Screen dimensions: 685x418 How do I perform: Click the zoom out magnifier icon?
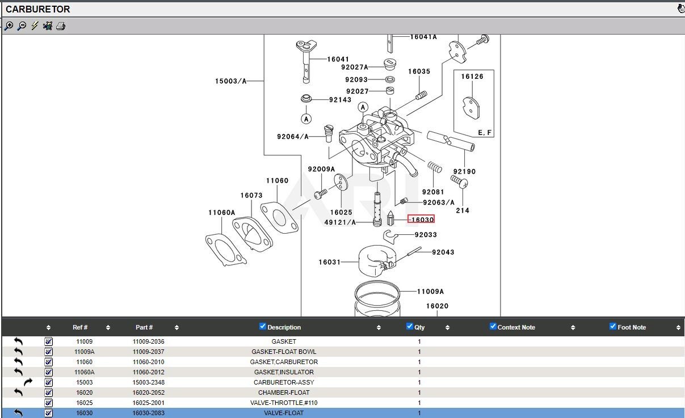[x=22, y=26]
